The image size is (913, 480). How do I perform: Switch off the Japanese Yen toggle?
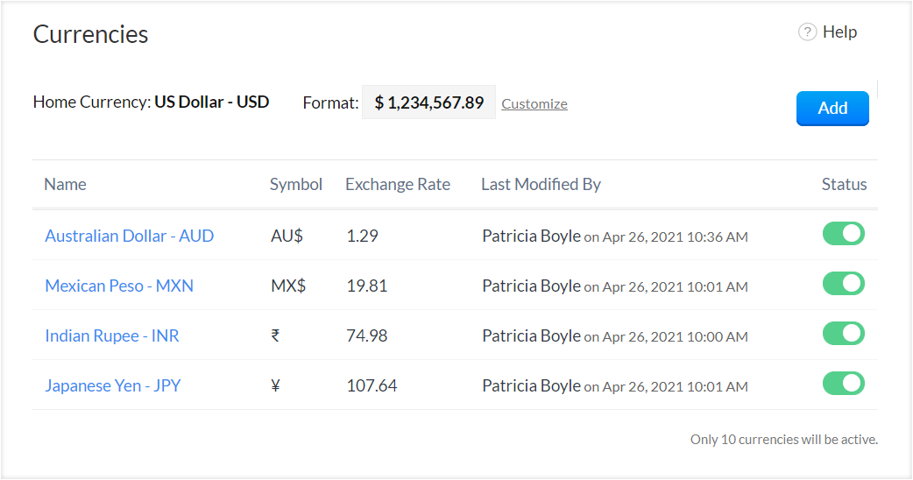[x=843, y=384]
